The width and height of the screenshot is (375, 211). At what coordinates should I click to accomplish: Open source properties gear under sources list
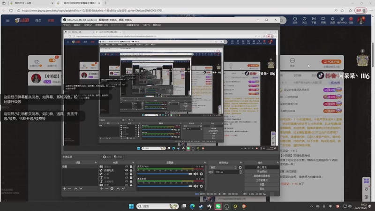(112, 188)
